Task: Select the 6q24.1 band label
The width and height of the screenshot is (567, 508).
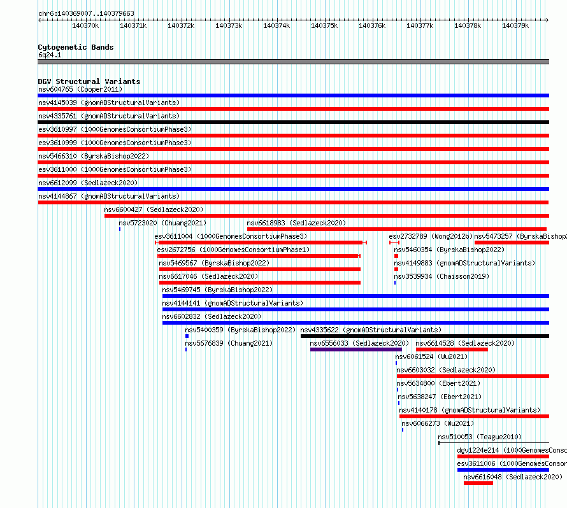Action: click(x=50, y=55)
